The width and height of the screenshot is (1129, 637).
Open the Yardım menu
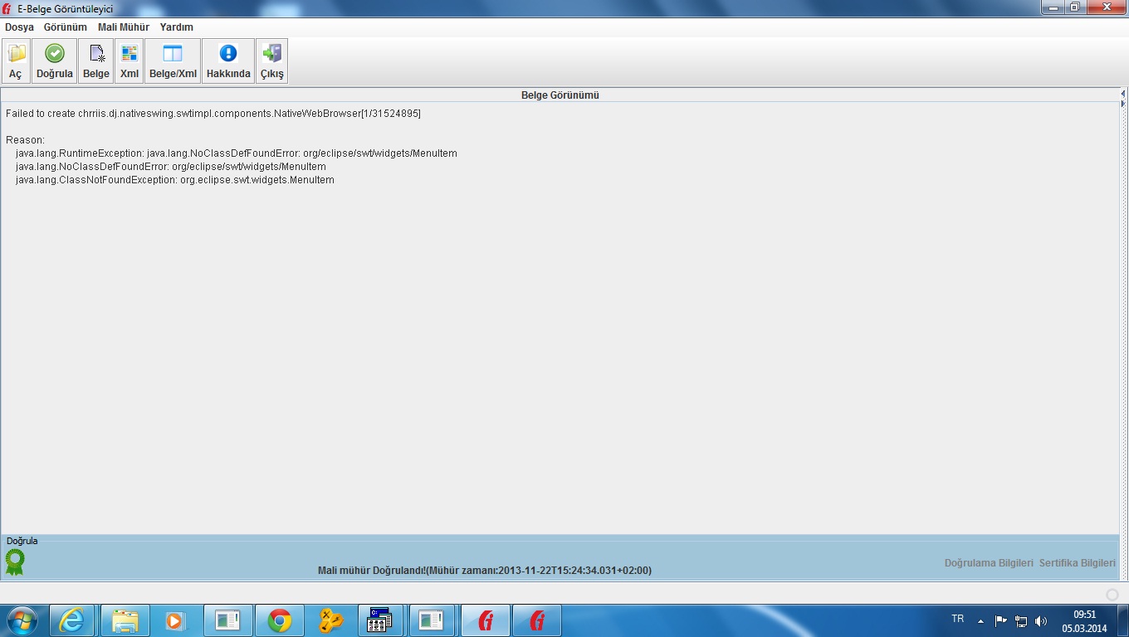point(176,27)
